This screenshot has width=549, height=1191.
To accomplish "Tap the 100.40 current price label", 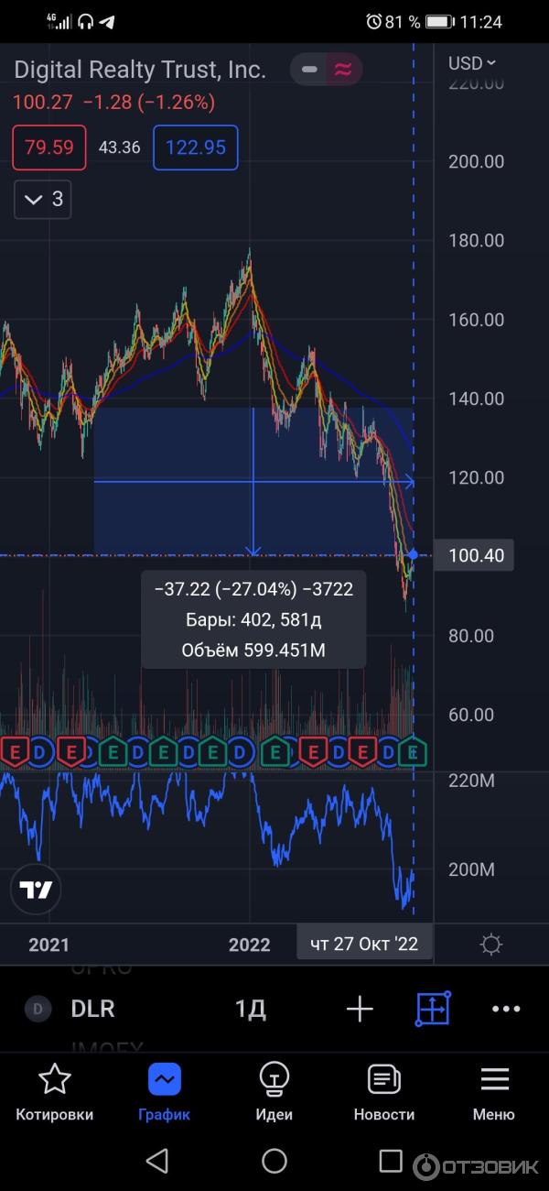I will coord(474,555).
